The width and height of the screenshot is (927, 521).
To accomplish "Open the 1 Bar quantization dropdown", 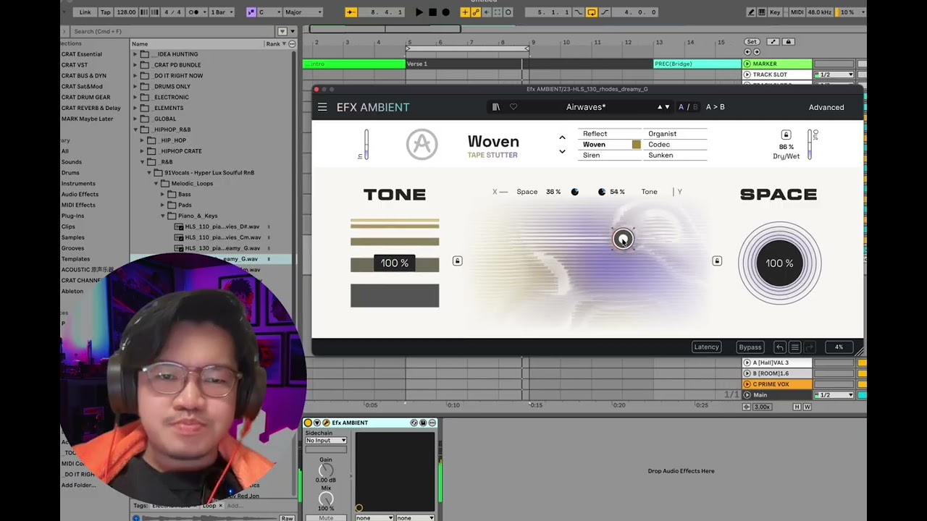I will click(x=222, y=12).
